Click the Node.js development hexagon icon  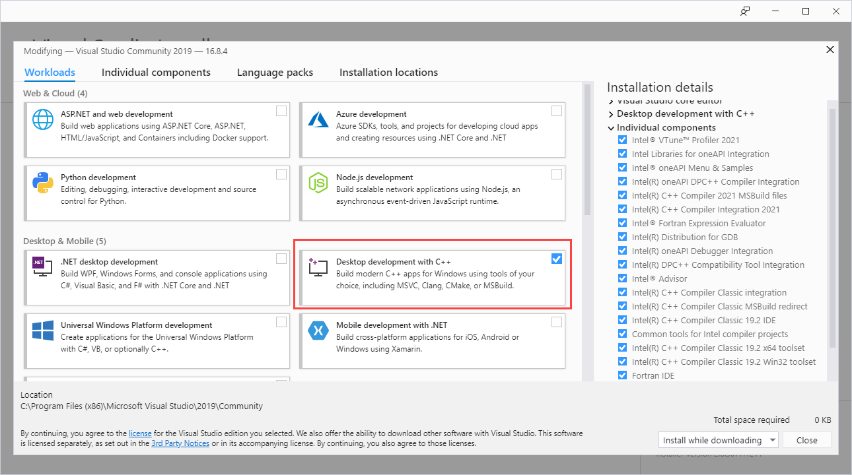click(318, 183)
